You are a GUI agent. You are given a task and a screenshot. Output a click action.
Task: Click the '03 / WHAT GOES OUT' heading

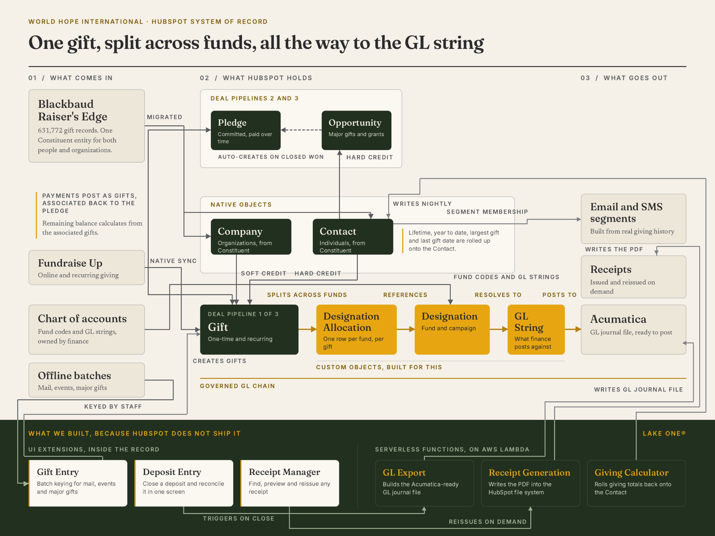click(x=624, y=78)
